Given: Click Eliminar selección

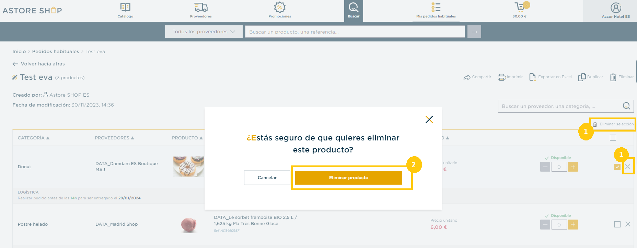Looking at the screenshot, I should [613, 124].
